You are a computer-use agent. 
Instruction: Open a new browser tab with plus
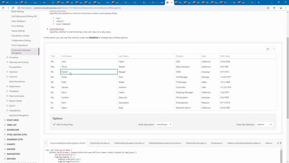click(259, 3)
